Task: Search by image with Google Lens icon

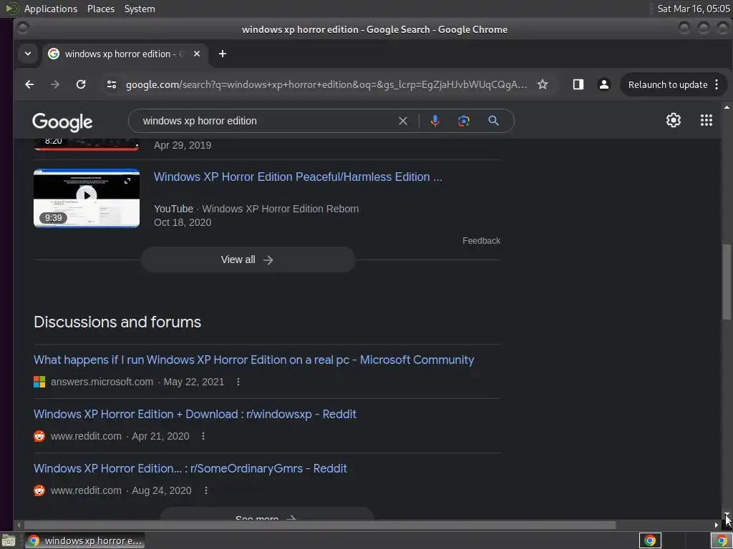Action: (463, 121)
